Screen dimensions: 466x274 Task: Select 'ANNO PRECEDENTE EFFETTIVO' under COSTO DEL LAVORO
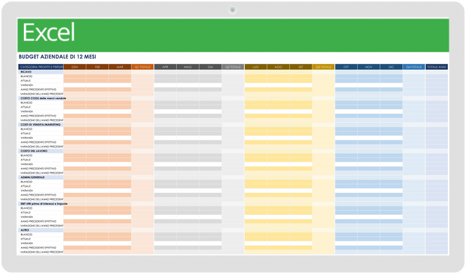point(38,169)
